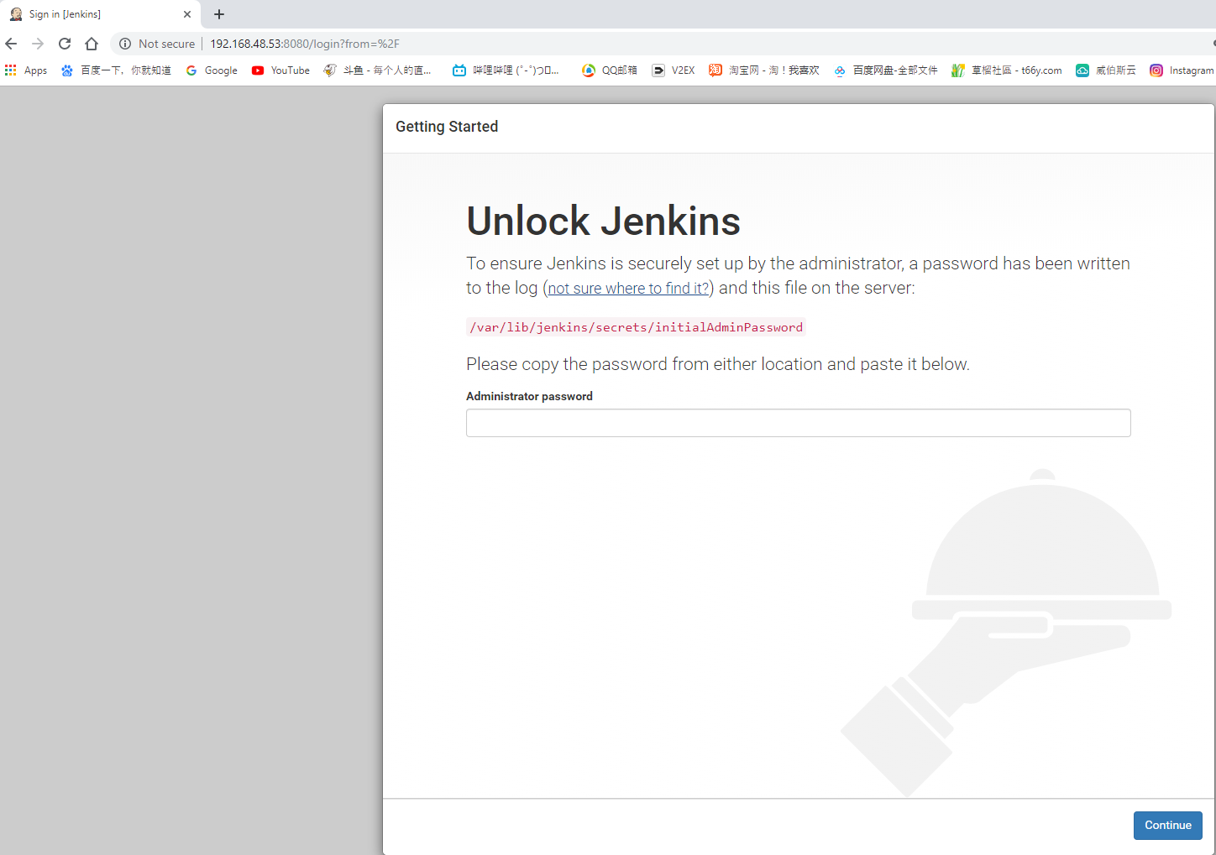This screenshot has width=1216, height=855.
Task: Open the t66y.com bookmark
Action: point(1006,70)
